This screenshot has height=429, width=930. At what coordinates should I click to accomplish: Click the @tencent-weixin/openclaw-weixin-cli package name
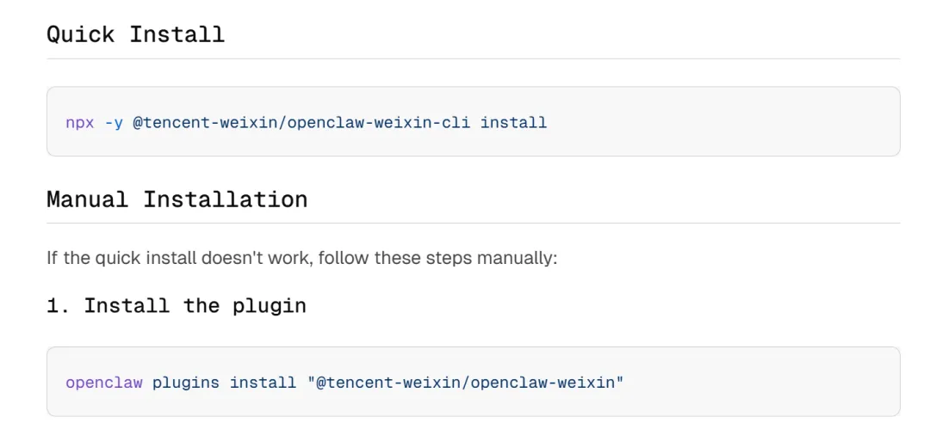(x=301, y=122)
